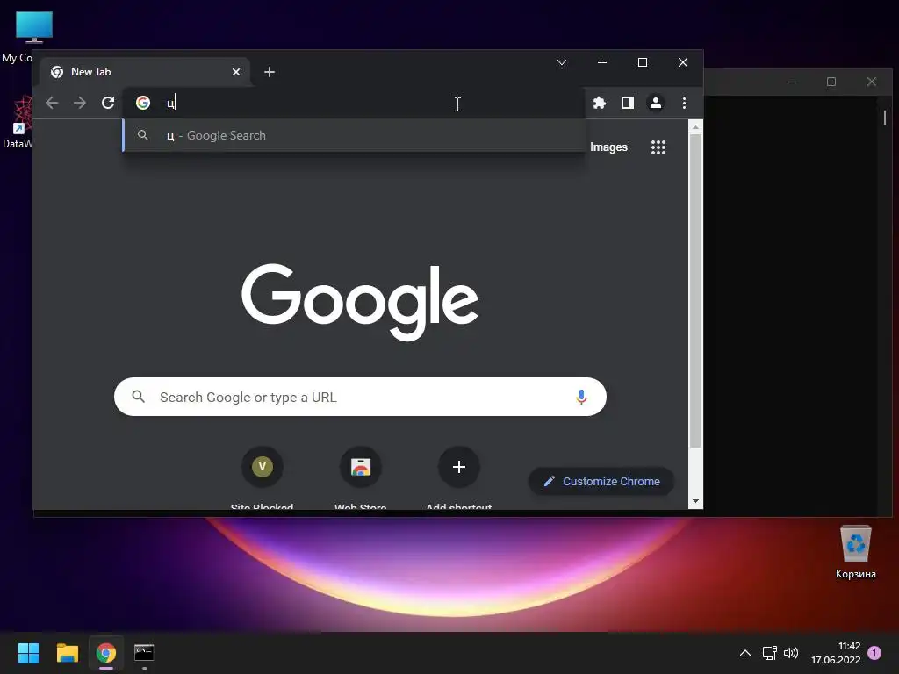Select the Корзина recycle bin icon

pyautogui.click(x=855, y=552)
